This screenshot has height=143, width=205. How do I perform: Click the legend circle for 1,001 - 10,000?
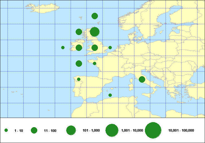[112, 130]
